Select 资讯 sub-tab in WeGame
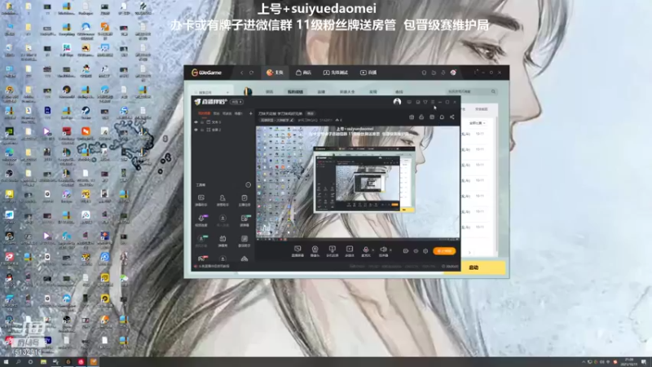The height and width of the screenshot is (367, 652). [270, 91]
